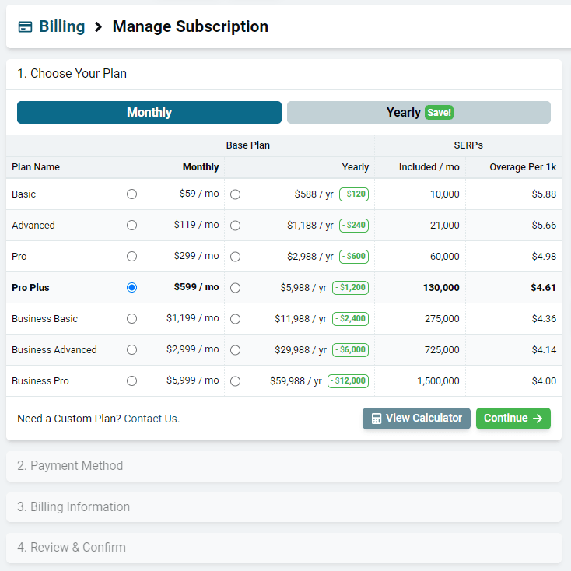Select Advanced monthly $119 radio button
This screenshot has height=571, width=571.
tap(131, 226)
